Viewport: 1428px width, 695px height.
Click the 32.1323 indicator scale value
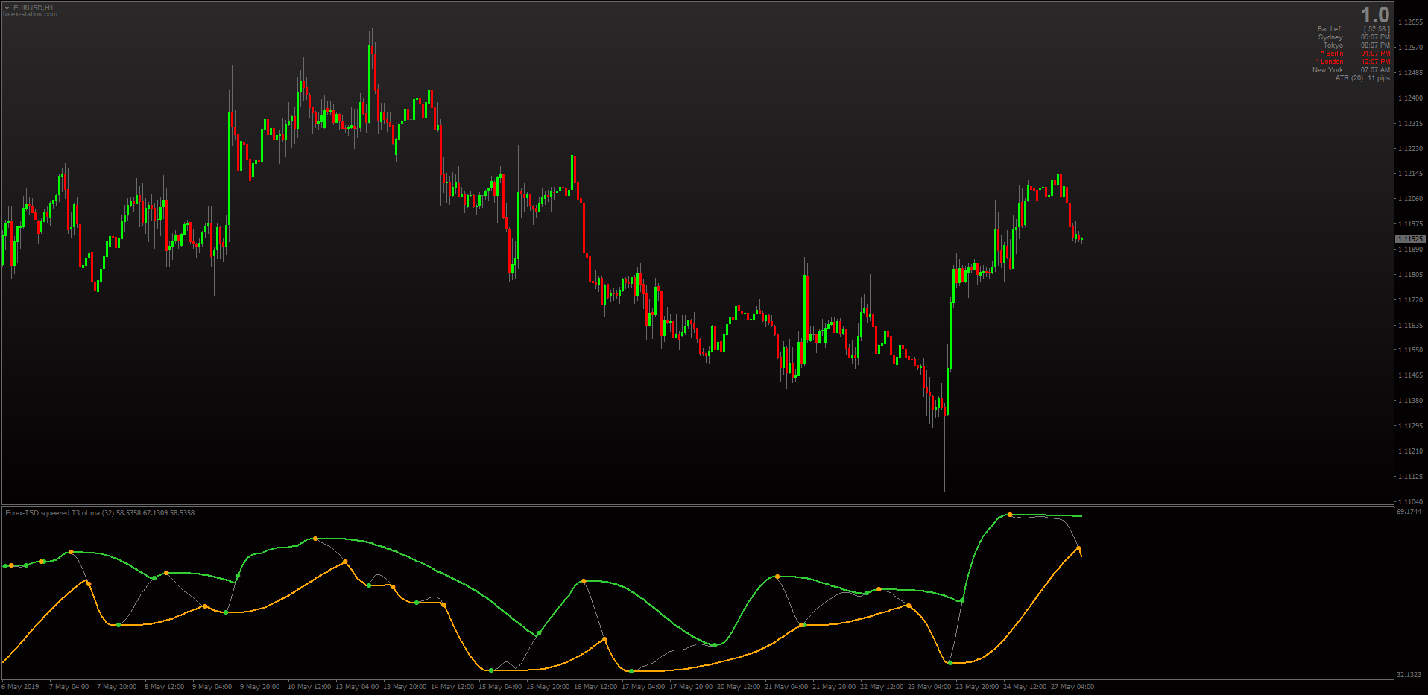point(1409,675)
